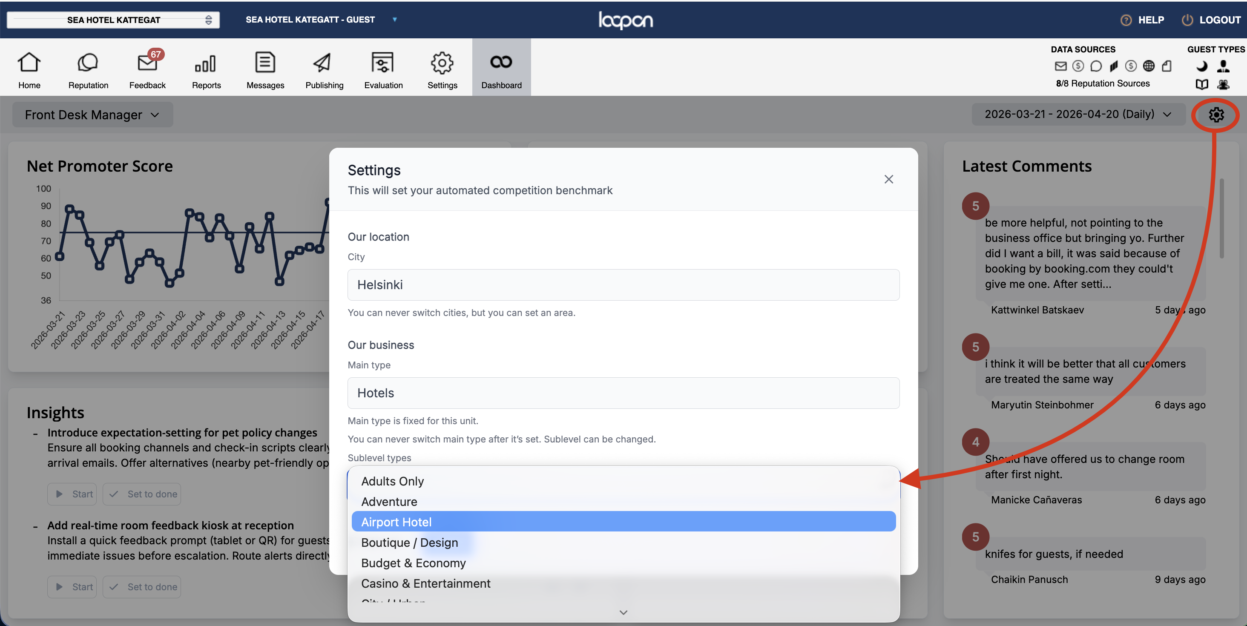1247x626 pixels.
Task: Open the Front Desk Manager dropdown
Action: (x=92, y=115)
